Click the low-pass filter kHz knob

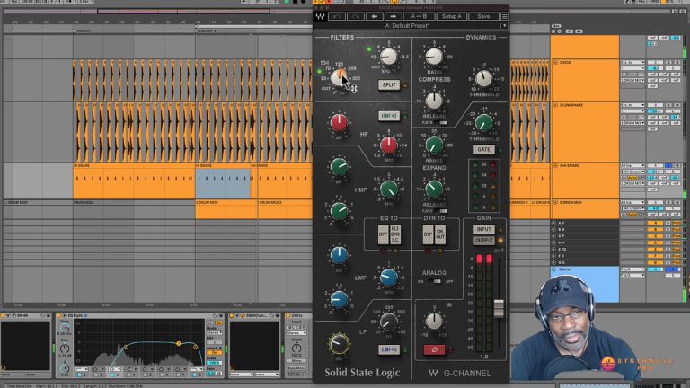pyautogui.click(x=388, y=57)
